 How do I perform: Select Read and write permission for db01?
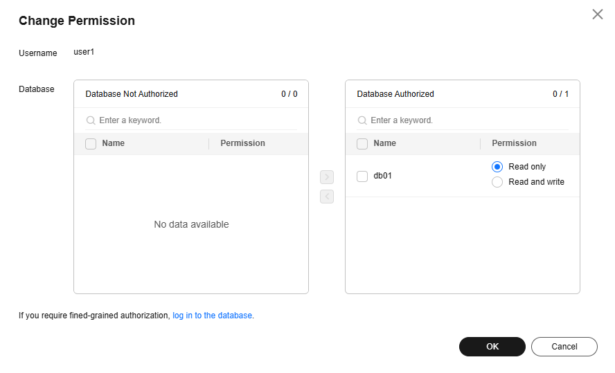point(497,182)
